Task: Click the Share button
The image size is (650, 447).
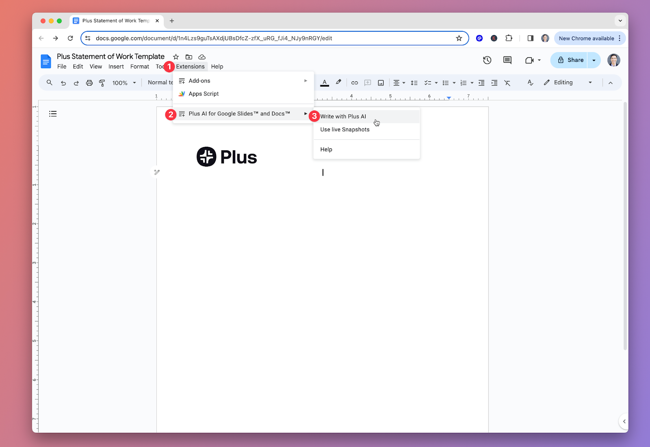Action: (569, 60)
